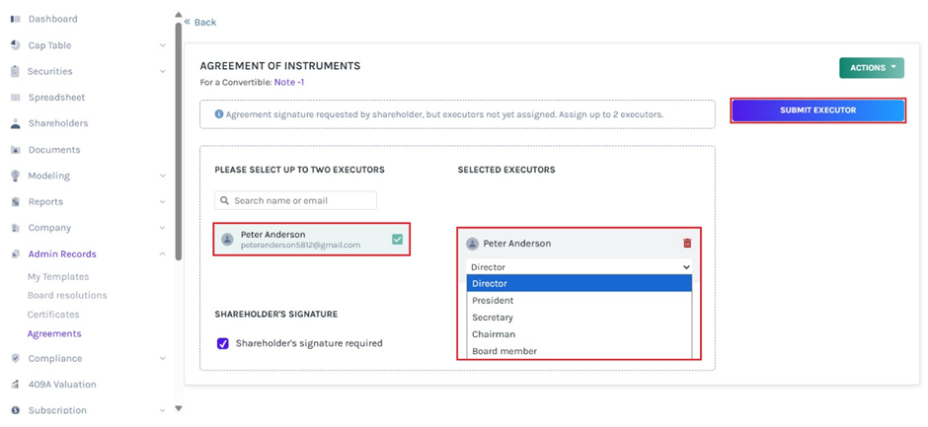928x427 pixels.
Task: Expand the Securities menu chevron
Action: [163, 72]
